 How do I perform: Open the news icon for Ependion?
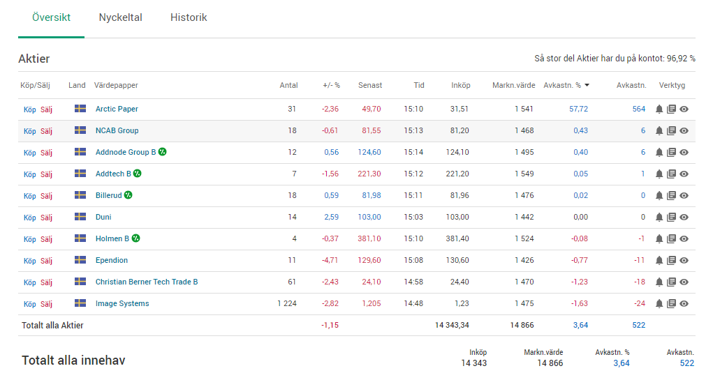[x=672, y=261]
